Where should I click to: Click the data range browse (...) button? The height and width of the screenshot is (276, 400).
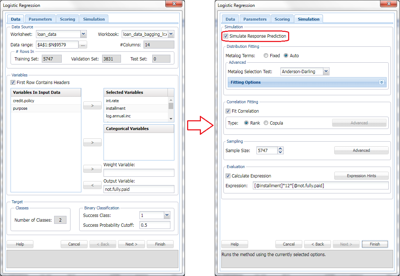click(x=83, y=45)
